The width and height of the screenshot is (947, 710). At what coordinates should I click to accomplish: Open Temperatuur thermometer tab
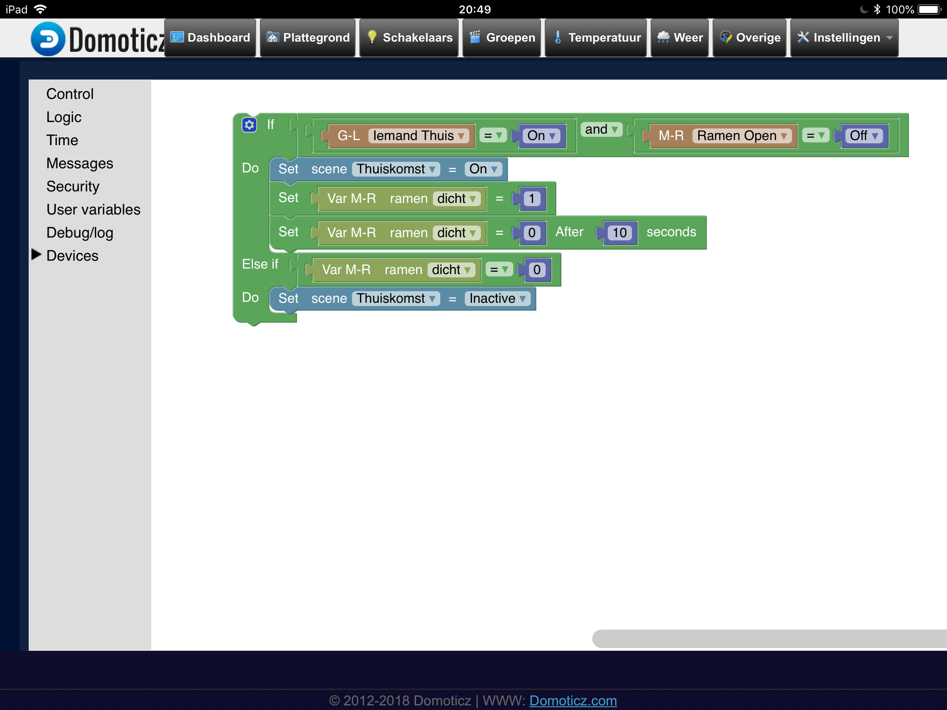(x=596, y=38)
